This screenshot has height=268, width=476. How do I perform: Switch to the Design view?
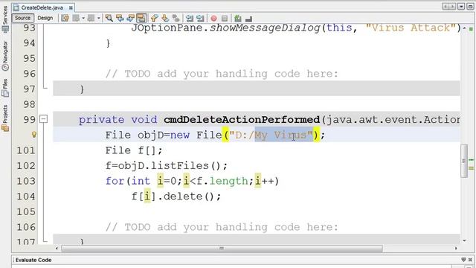[x=45, y=18]
